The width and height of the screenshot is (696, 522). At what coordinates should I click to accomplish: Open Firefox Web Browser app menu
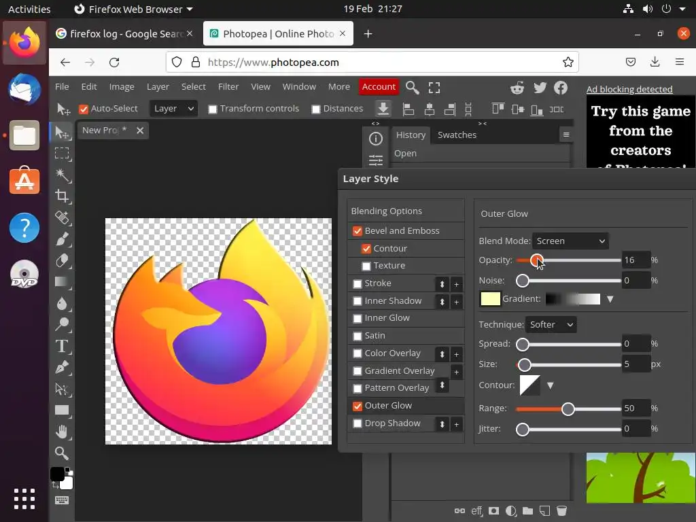134,9
